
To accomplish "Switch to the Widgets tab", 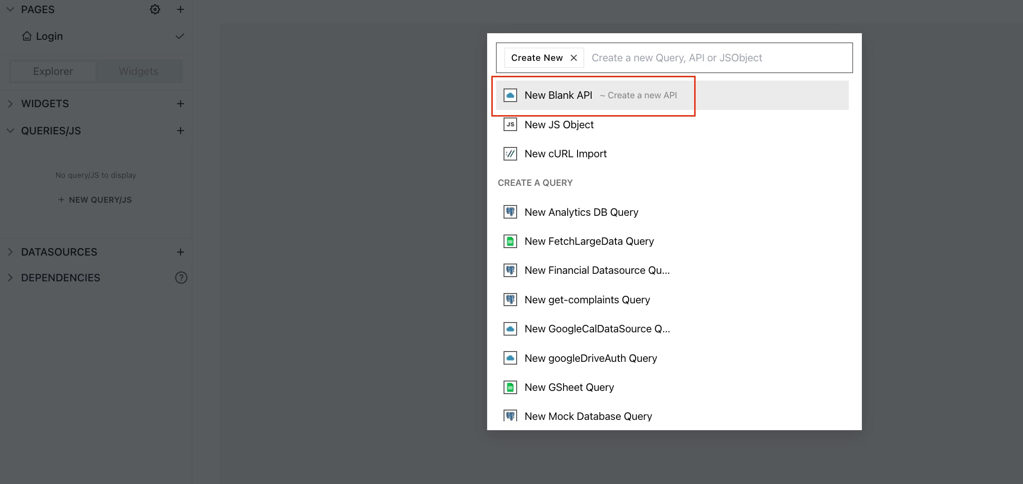I will pyautogui.click(x=139, y=71).
